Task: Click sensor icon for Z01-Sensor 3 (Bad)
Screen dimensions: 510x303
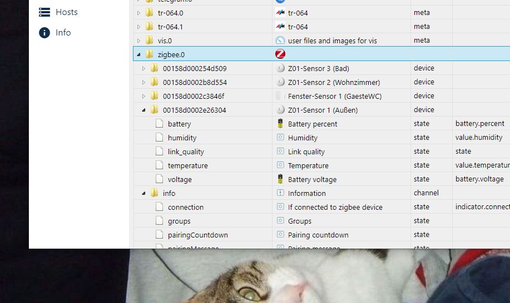Action: (x=280, y=68)
